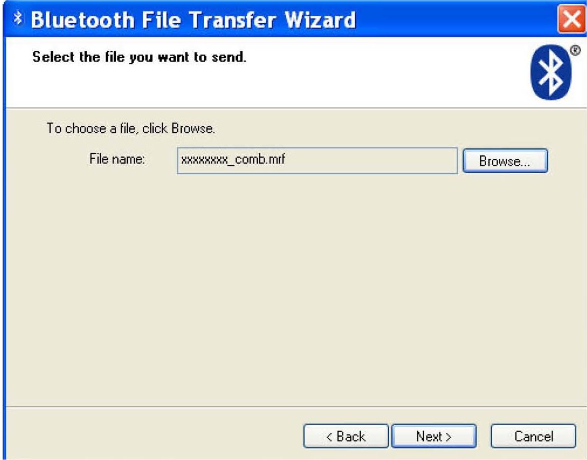Click the "Select the file you want to send." heading
The image size is (587, 460).
tap(139, 57)
